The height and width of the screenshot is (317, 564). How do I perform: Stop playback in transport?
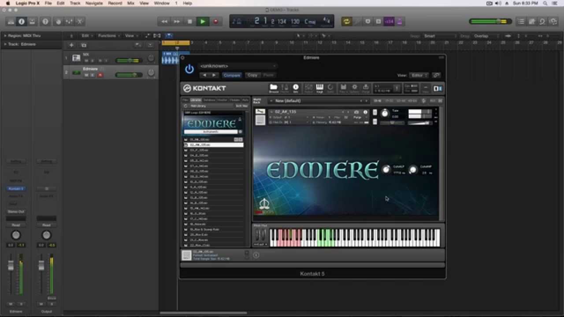click(x=190, y=21)
